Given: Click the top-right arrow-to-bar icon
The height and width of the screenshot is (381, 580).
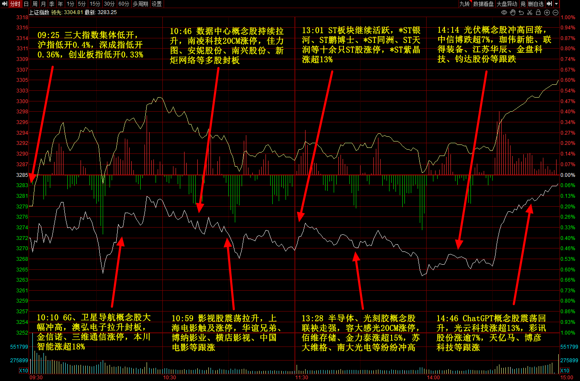Looking at the screenshot, I should coord(550,4).
